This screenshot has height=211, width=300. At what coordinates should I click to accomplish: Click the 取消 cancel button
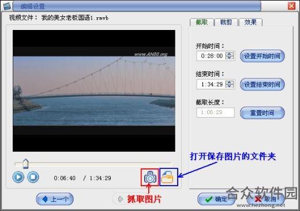tap(266, 199)
